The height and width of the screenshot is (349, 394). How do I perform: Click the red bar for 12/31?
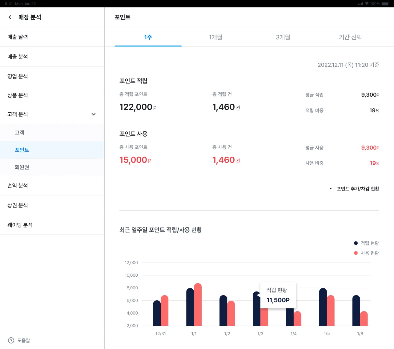tap(165, 311)
